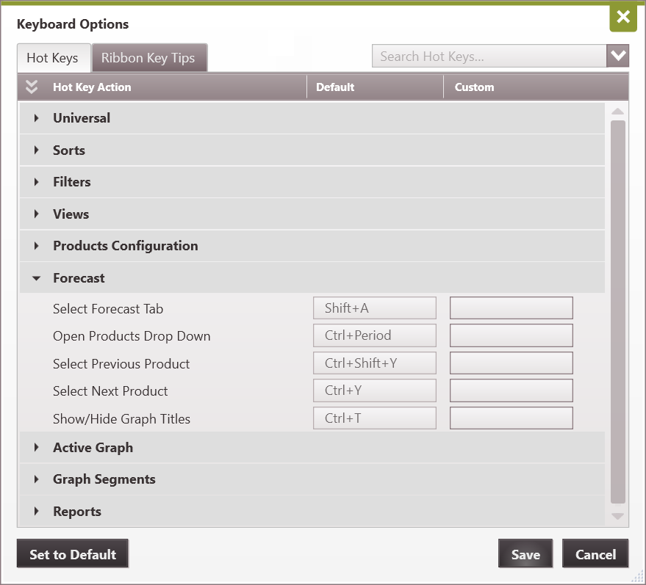Click custom field for Select Forecast Tab
Viewport: 646px width, 585px height.
pyautogui.click(x=511, y=308)
